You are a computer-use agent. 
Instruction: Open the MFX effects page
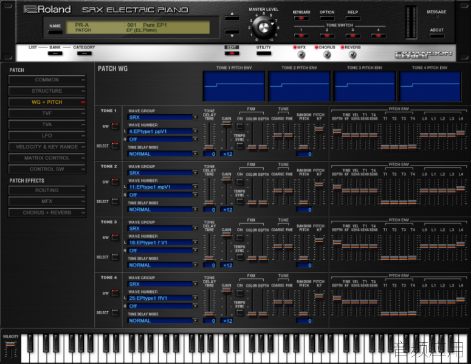tap(47, 201)
